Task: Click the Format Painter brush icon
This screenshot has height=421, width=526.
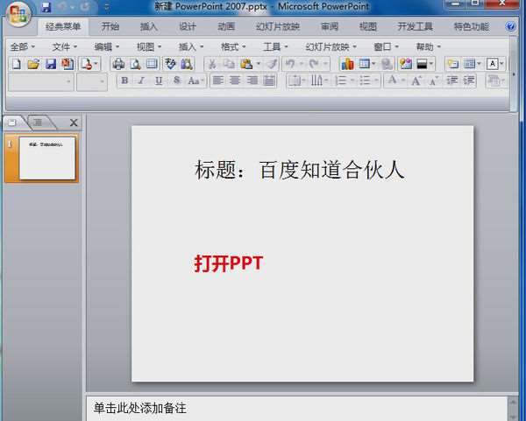Action: point(273,64)
